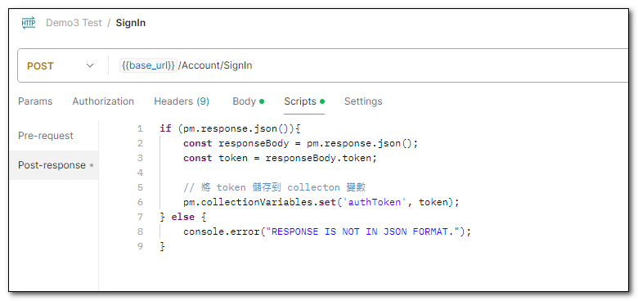Switch to the Settings tab
638x301 pixels.
(363, 101)
